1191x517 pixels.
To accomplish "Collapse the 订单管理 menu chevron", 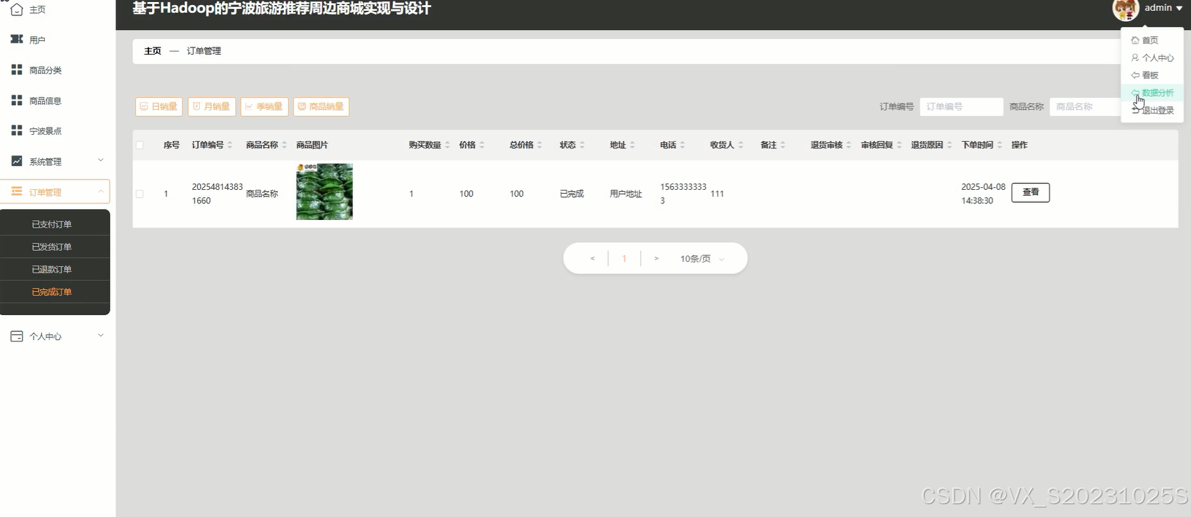I will click(100, 191).
